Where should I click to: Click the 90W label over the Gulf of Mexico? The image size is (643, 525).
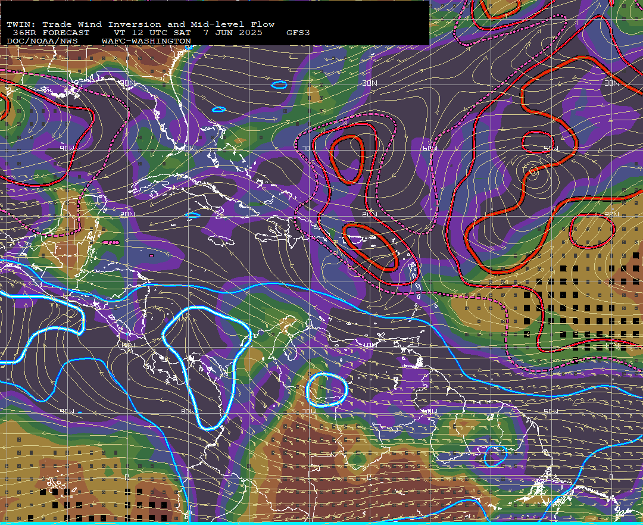click(67, 148)
